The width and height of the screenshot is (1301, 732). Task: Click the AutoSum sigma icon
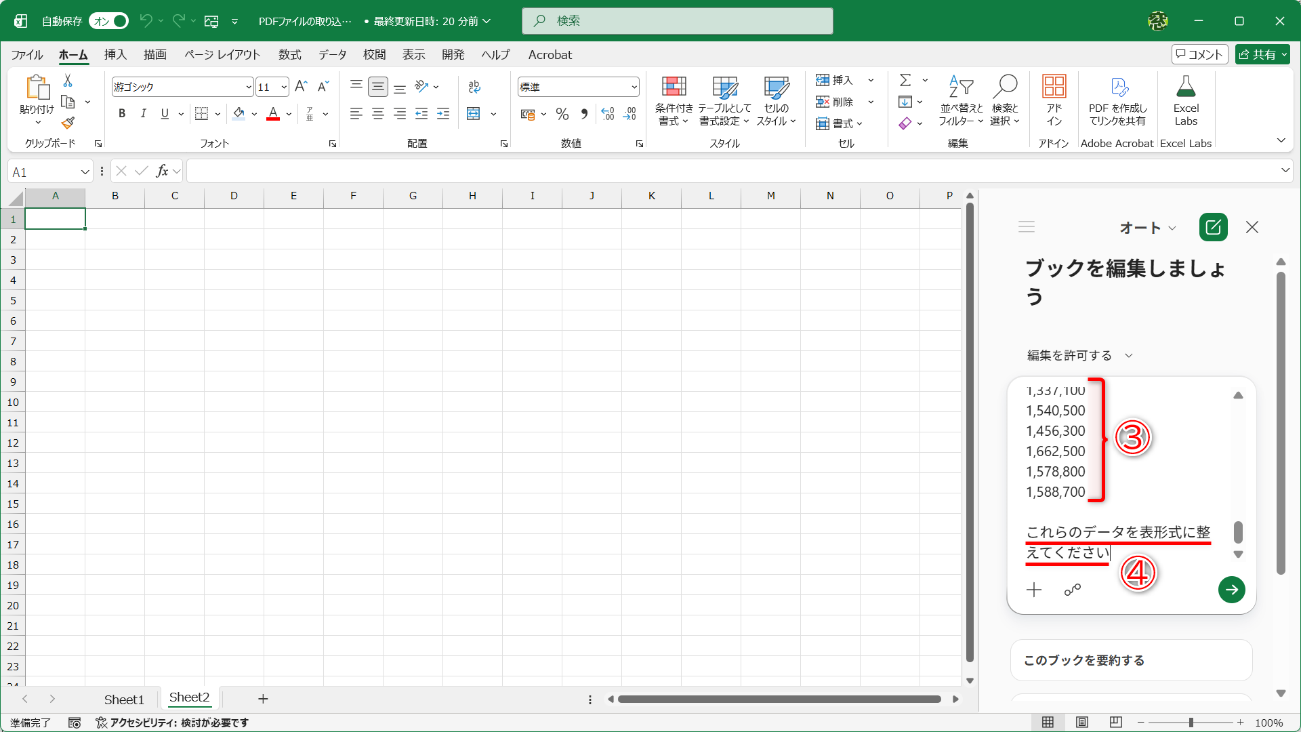[905, 80]
